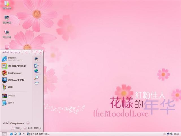This screenshot has height=136, width=181.
Task: Switch to 恭喜您! 桌酷主题 taskbar window
Action: (x=38, y=134)
